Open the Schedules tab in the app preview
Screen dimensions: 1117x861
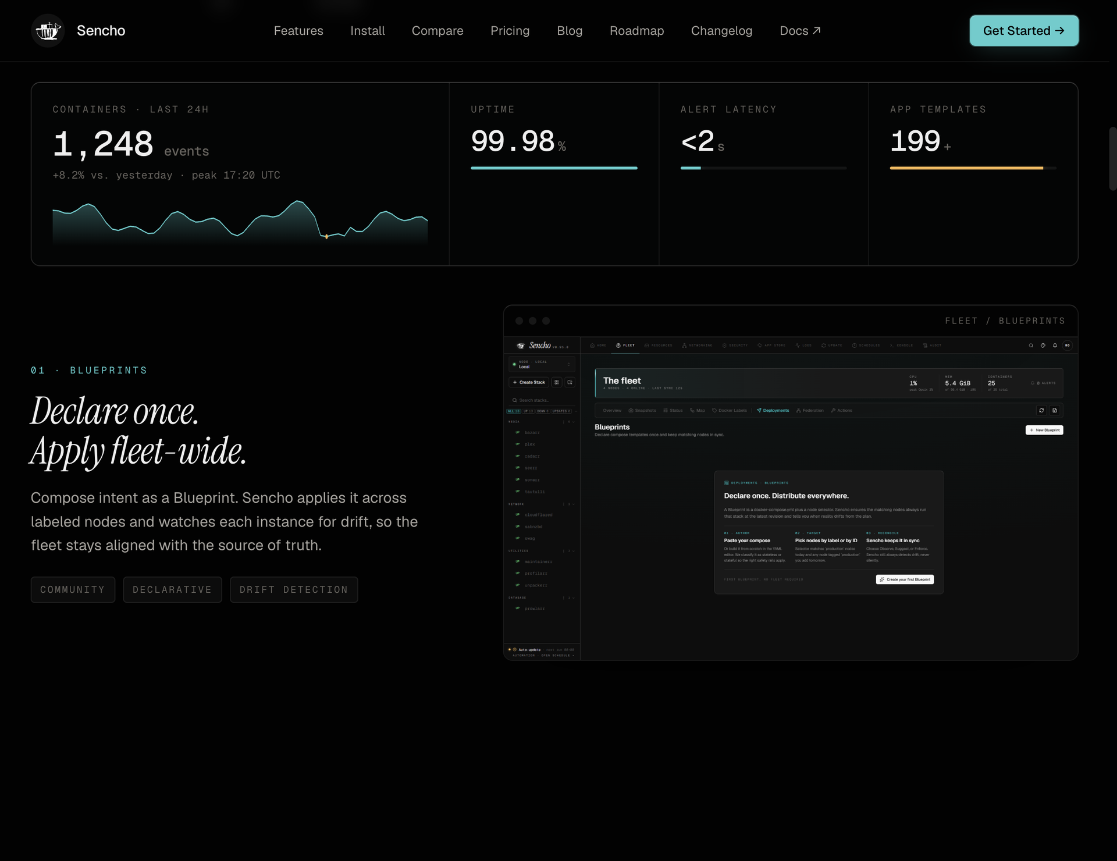click(866, 346)
